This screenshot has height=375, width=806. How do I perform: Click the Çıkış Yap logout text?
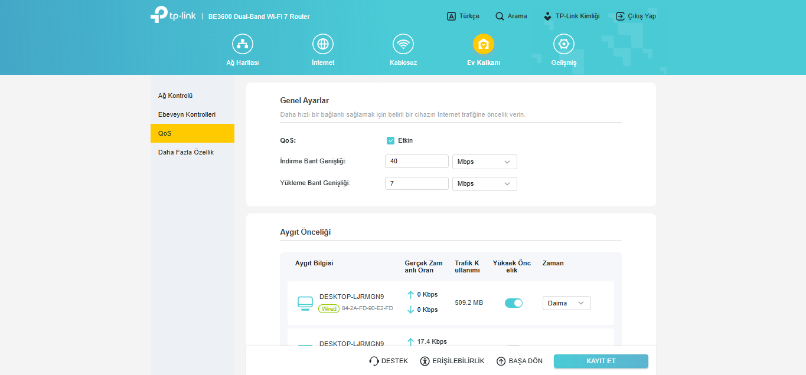(642, 17)
